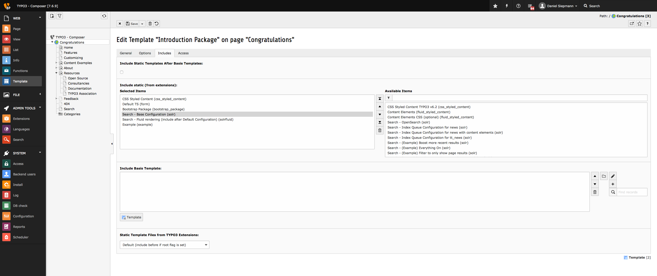Open record in new window icon
This screenshot has width=657, height=276.
coord(632,24)
